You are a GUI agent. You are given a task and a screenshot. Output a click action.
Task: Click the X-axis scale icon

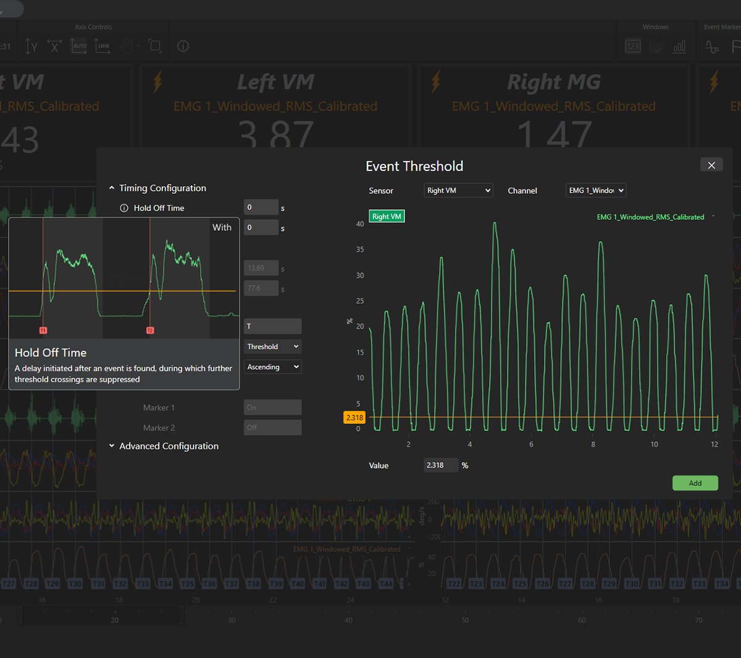coord(54,46)
